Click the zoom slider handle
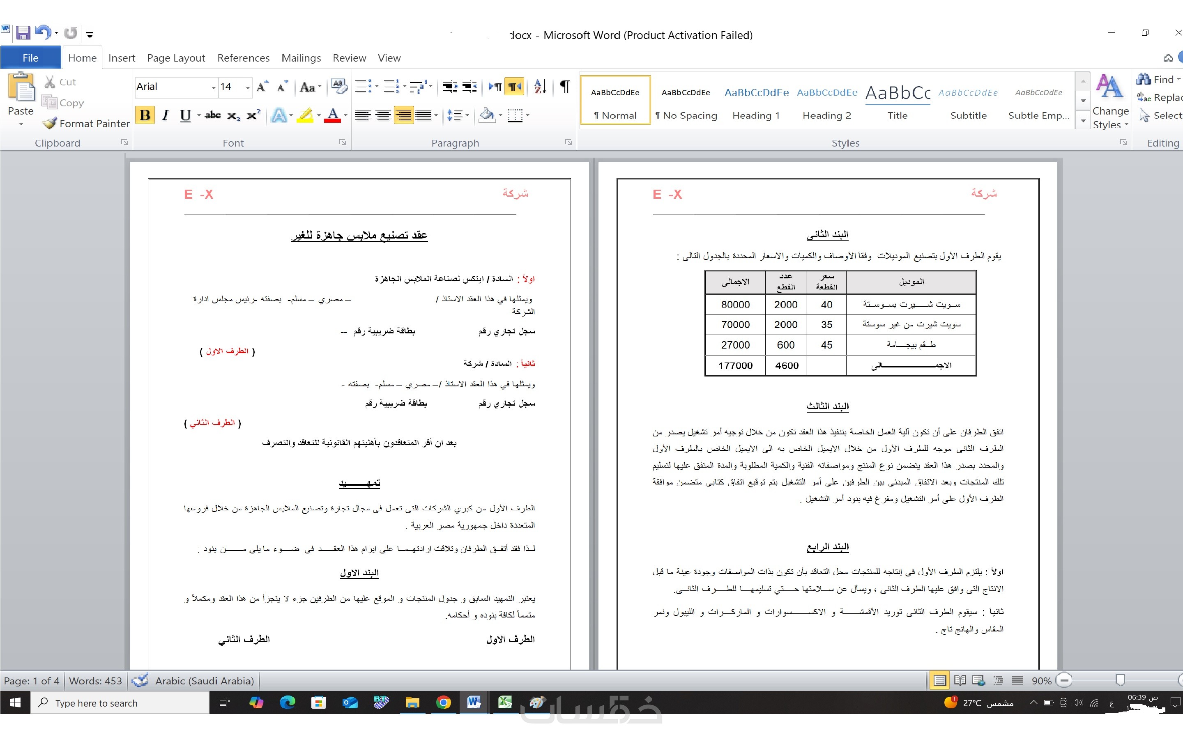The width and height of the screenshot is (1183, 739). [x=1121, y=680]
